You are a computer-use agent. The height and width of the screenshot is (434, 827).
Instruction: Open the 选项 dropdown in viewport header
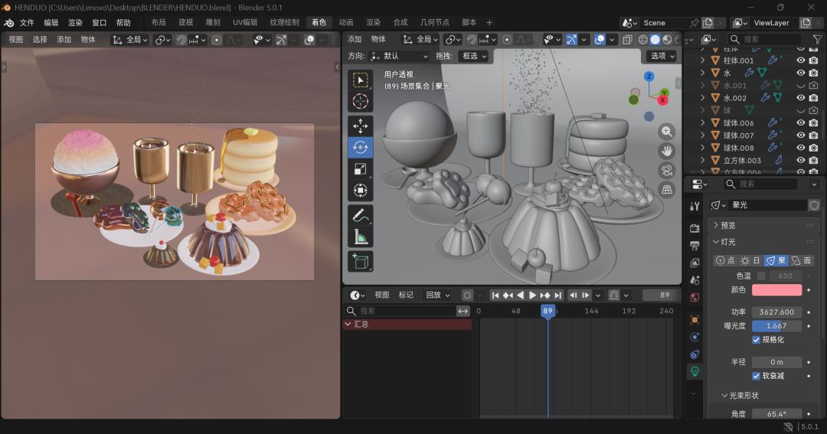click(x=662, y=56)
